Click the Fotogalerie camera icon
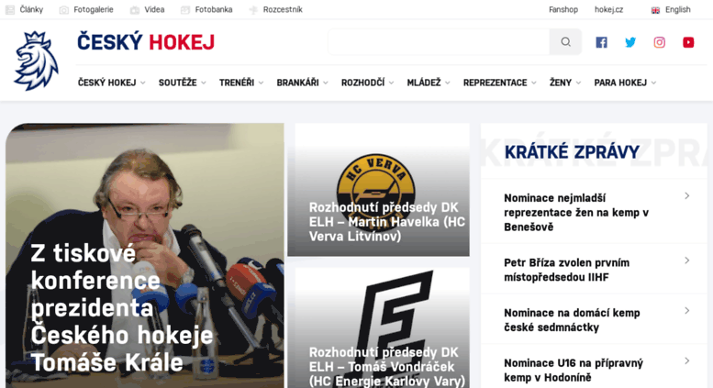 pyautogui.click(x=64, y=10)
